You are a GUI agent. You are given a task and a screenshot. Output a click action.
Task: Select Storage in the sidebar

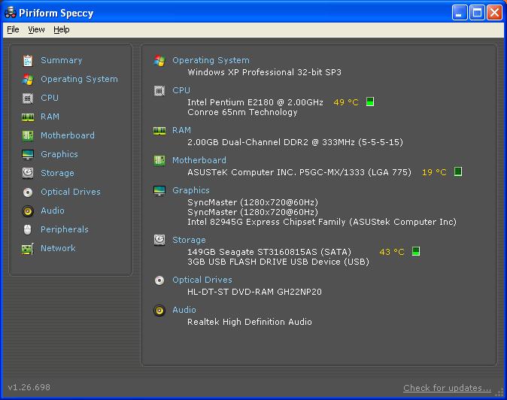tap(58, 173)
